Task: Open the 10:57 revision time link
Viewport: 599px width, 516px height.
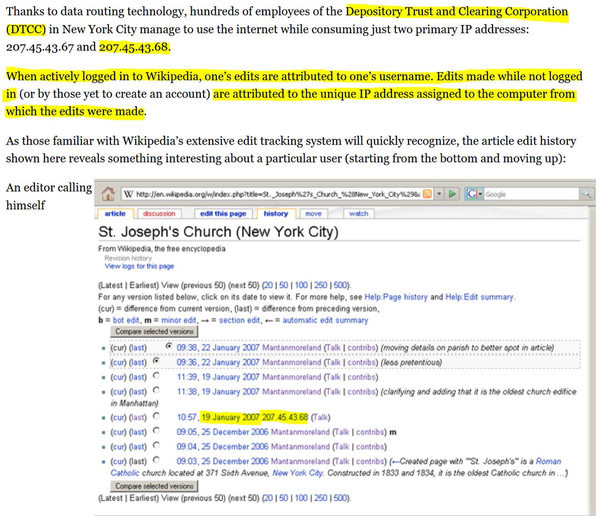Action: (x=188, y=417)
